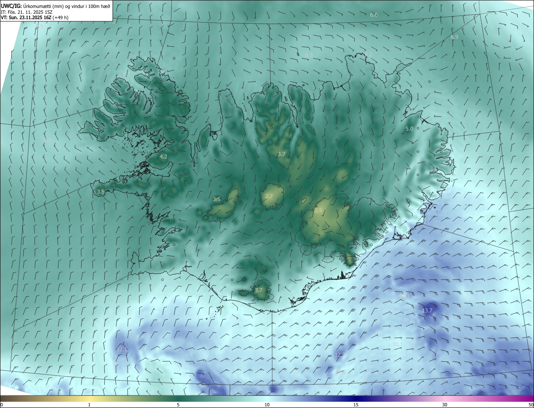Select the 5 tick on the colour scale
The height and width of the screenshot is (408, 534).
178,405
